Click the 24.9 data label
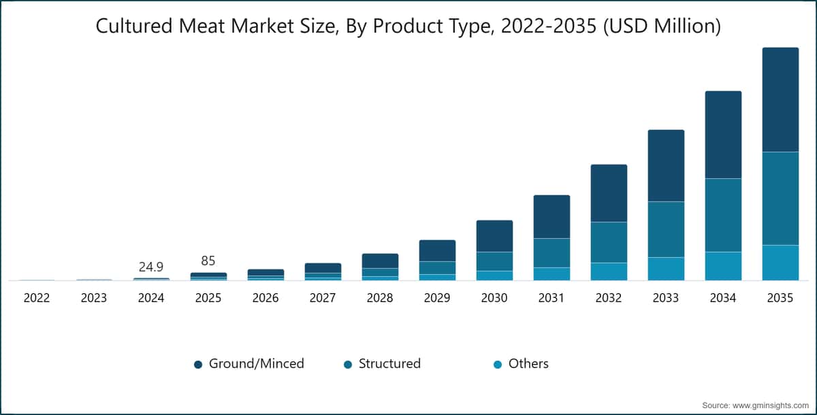 click(151, 267)
